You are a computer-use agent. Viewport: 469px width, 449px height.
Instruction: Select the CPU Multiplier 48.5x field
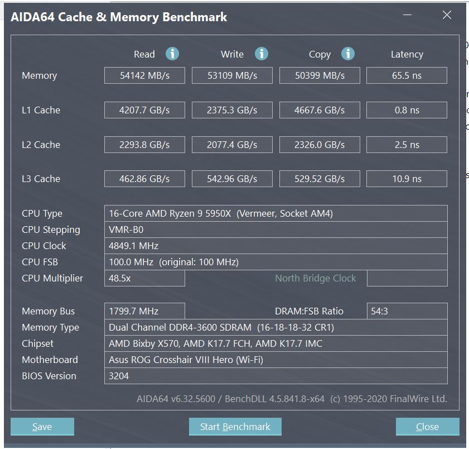tap(144, 278)
